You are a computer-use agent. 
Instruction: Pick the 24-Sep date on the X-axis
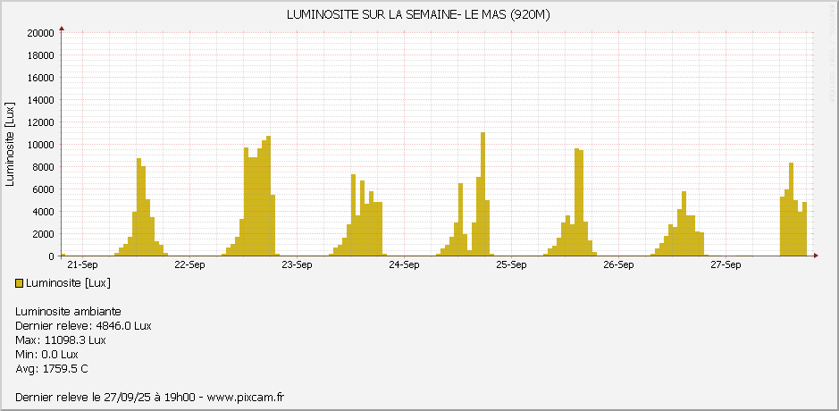[404, 264]
